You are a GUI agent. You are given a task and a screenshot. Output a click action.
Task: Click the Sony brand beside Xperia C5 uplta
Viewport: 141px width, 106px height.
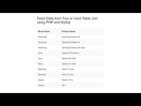click(40, 64)
